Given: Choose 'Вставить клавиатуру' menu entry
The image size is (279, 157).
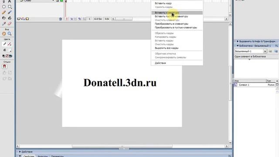Looking at the screenshot, I should [177, 13].
